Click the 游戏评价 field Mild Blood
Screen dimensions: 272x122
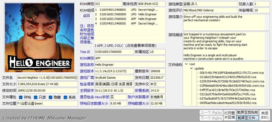pos(211,10)
